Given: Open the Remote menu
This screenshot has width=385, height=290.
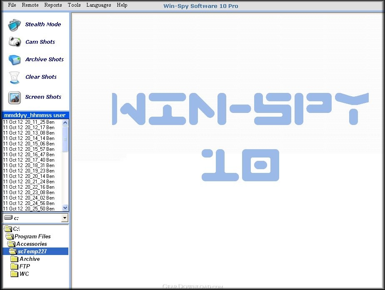Looking at the screenshot, I should (30, 5).
